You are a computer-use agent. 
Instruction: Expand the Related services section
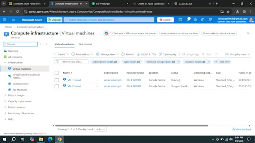click(5, 107)
